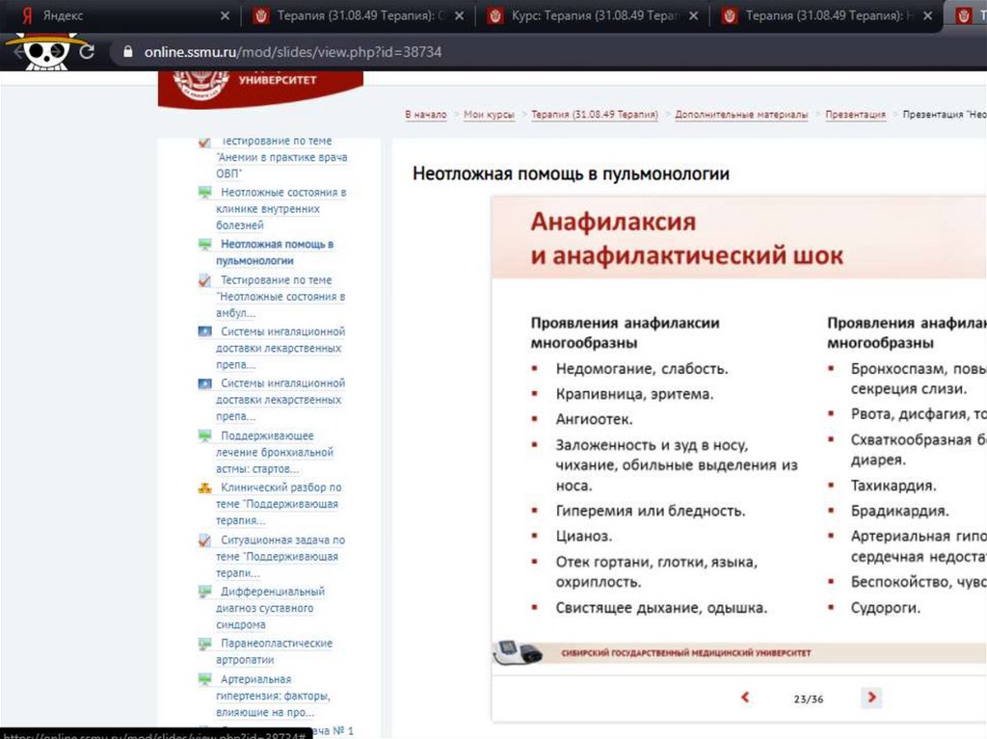Image resolution: width=987 pixels, height=739 pixels.
Task: Go to previous slide with left arrow
Action: point(745,697)
